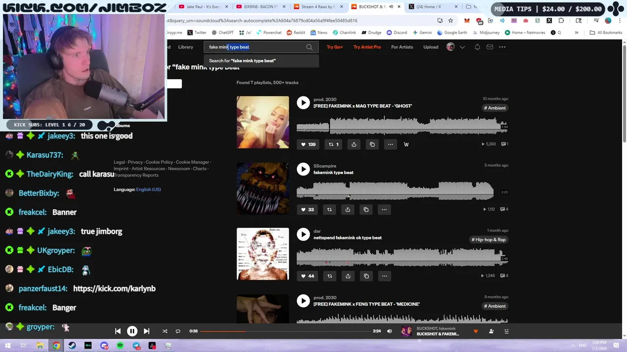
Task: Repost the GHOST track
Action: [333, 144]
